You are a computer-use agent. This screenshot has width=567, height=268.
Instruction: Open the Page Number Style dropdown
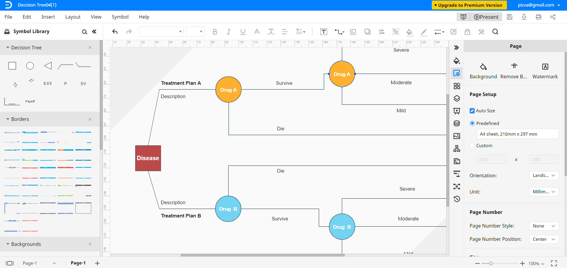pos(544,226)
